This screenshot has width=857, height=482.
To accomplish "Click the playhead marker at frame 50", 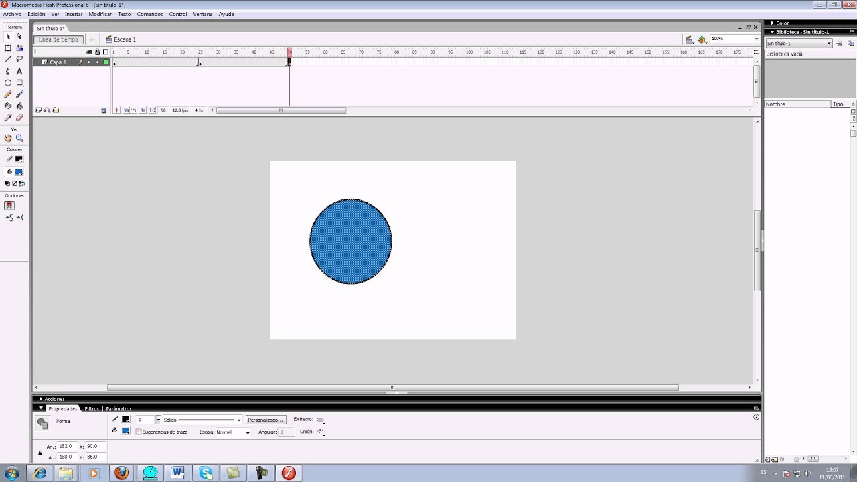I will [x=289, y=52].
